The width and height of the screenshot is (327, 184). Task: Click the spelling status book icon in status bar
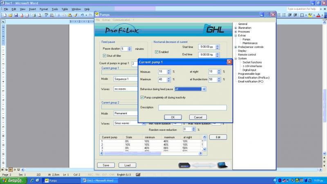click(x=138, y=175)
